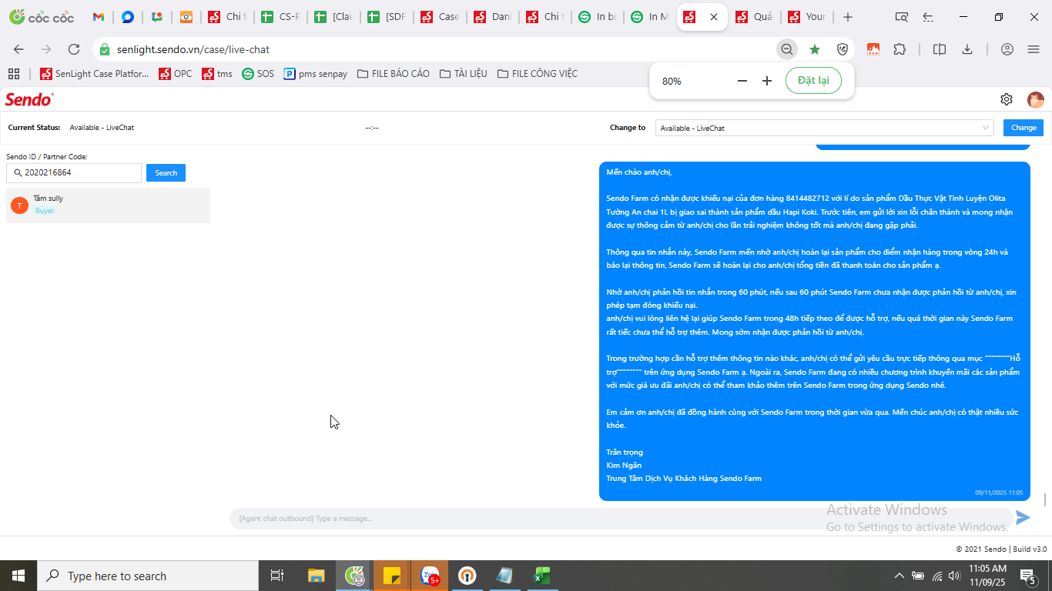The width and height of the screenshot is (1052, 591).
Task: Switch to the Case tab
Action: [x=441, y=17]
